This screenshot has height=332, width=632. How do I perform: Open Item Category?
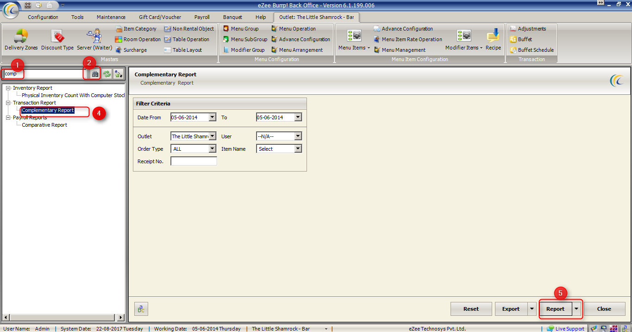pyautogui.click(x=136, y=29)
